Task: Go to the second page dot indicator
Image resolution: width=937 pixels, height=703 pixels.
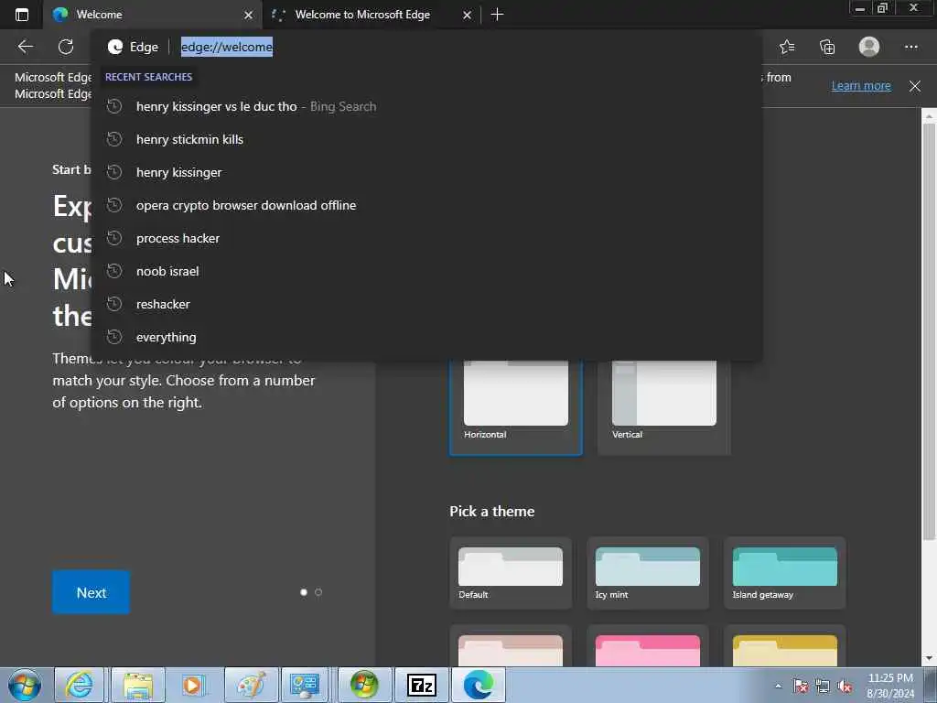Action: click(x=318, y=592)
